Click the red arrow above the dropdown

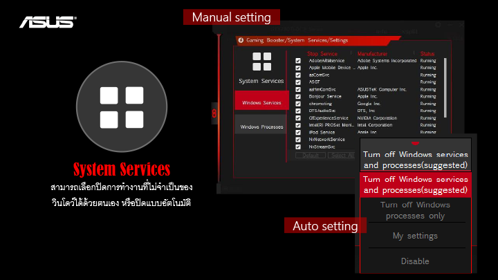click(415, 144)
